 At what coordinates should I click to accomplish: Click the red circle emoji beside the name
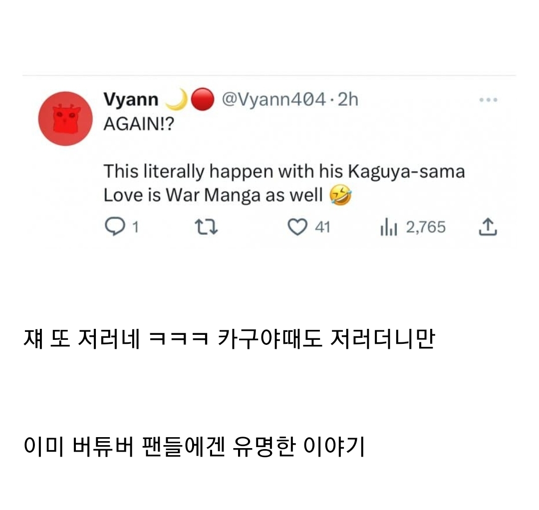[203, 100]
